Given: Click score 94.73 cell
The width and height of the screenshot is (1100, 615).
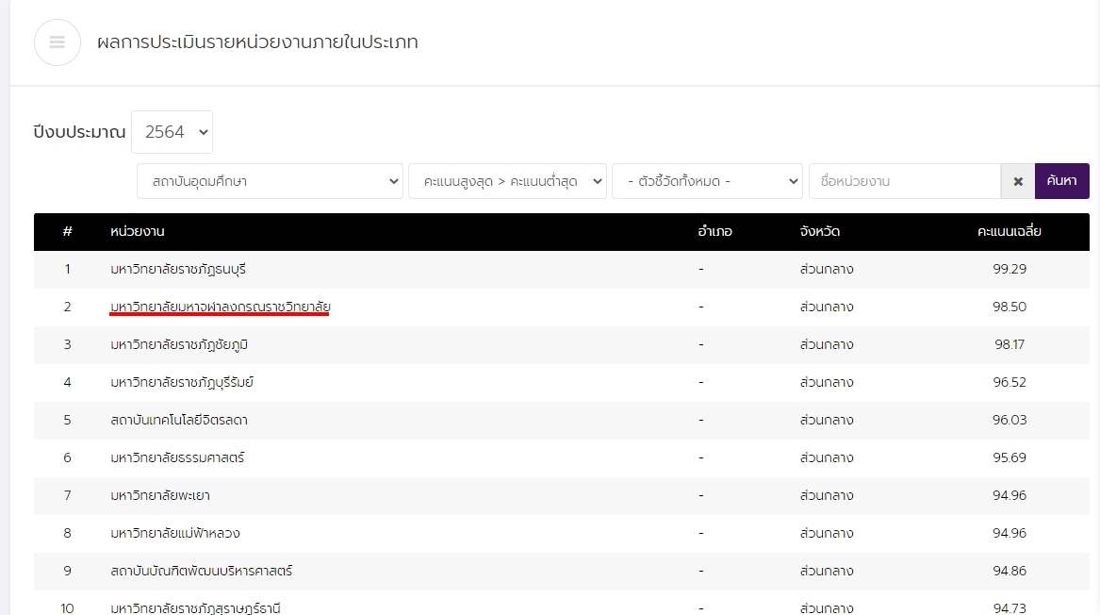Looking at the screenshot, I should click(x=1010, y=608).
